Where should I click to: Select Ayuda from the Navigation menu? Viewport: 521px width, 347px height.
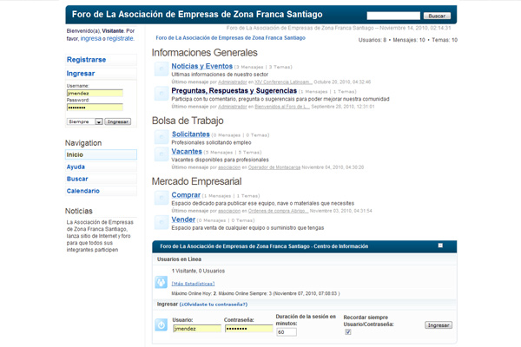[76, 167]
